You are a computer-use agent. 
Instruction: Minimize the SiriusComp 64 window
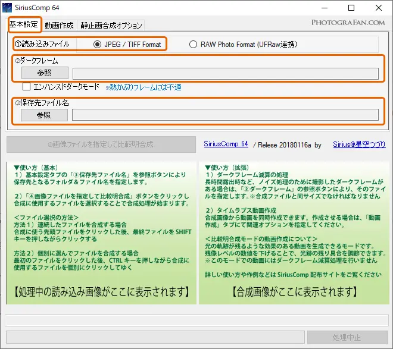tap(325, 8)
